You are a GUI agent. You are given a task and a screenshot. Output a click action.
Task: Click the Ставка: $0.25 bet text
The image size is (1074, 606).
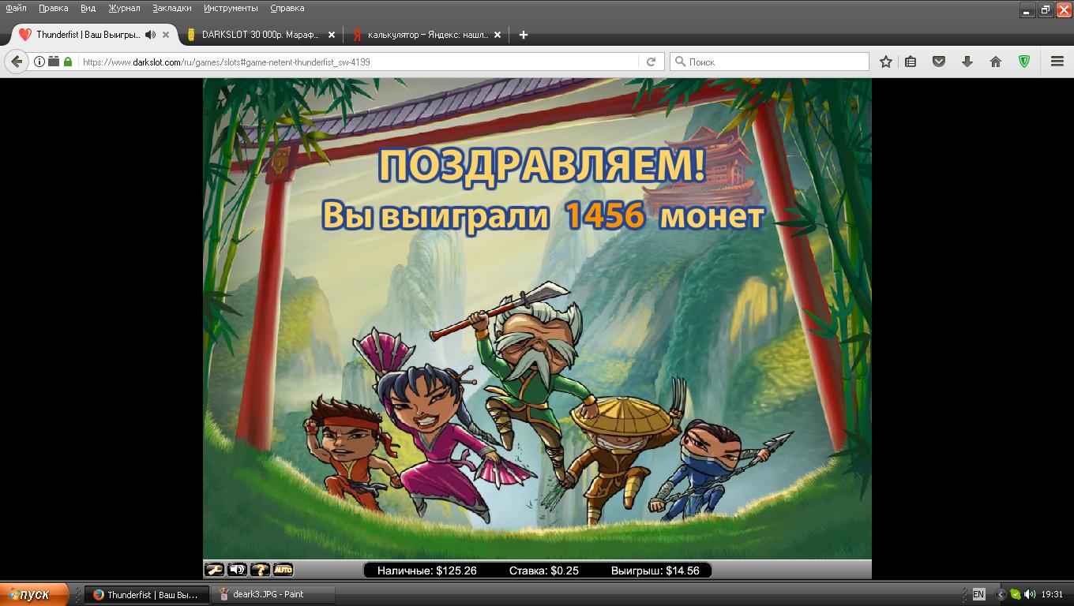click(x=543, y=570)
